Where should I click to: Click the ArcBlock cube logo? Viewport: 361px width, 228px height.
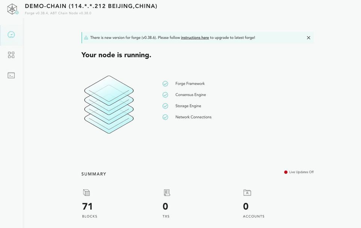[x=12, y=9]
